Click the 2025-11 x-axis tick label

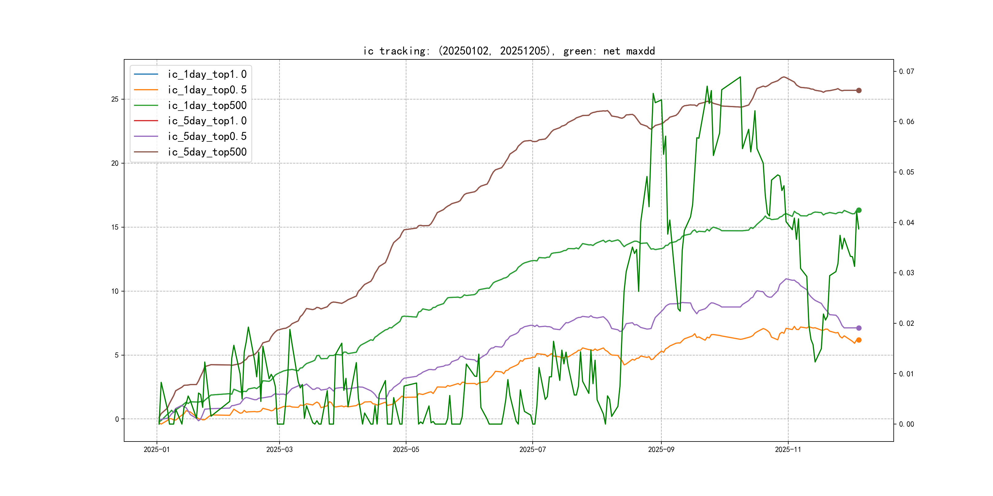click(x=788, y=449)
